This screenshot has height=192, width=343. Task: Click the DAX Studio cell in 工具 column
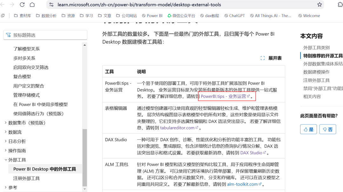point(118,146)
